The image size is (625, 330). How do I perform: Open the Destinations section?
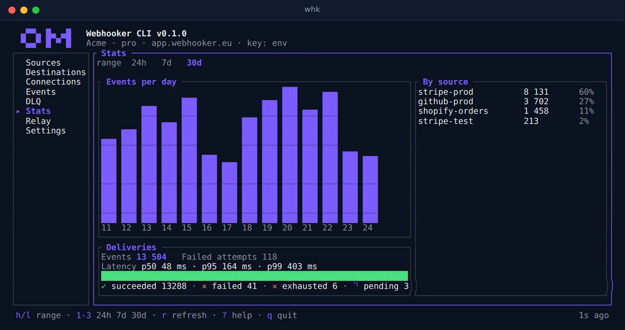pyautogui.click(x=56, y=72)
